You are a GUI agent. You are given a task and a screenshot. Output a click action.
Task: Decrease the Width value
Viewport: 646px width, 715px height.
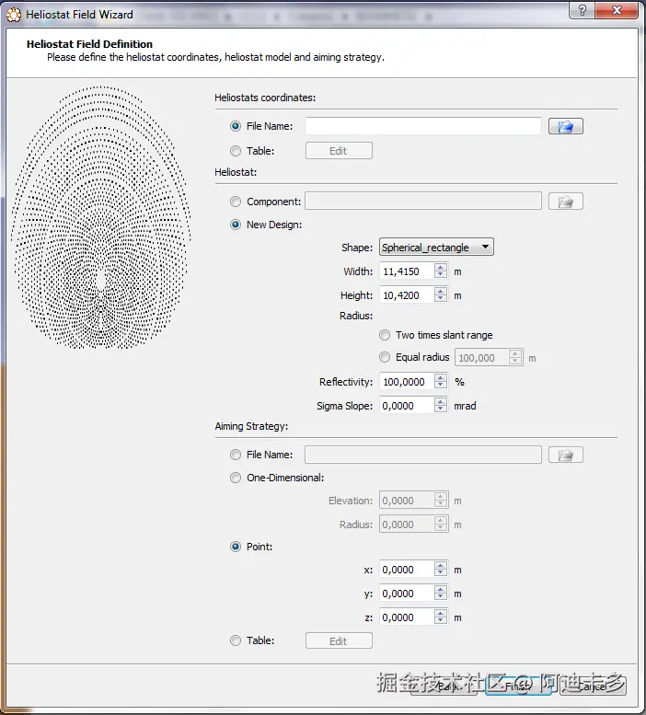[x=441, y=274]
